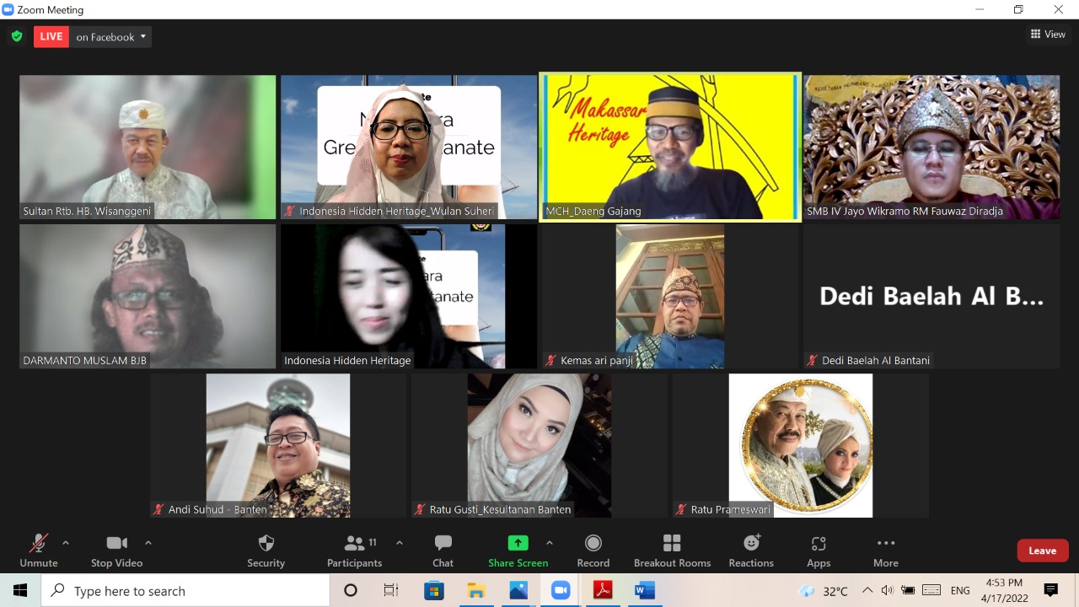Click the green encryption shield icon
Viewport: 1079px width, 607px height.
pyautogui.click(x=17, y=36)
